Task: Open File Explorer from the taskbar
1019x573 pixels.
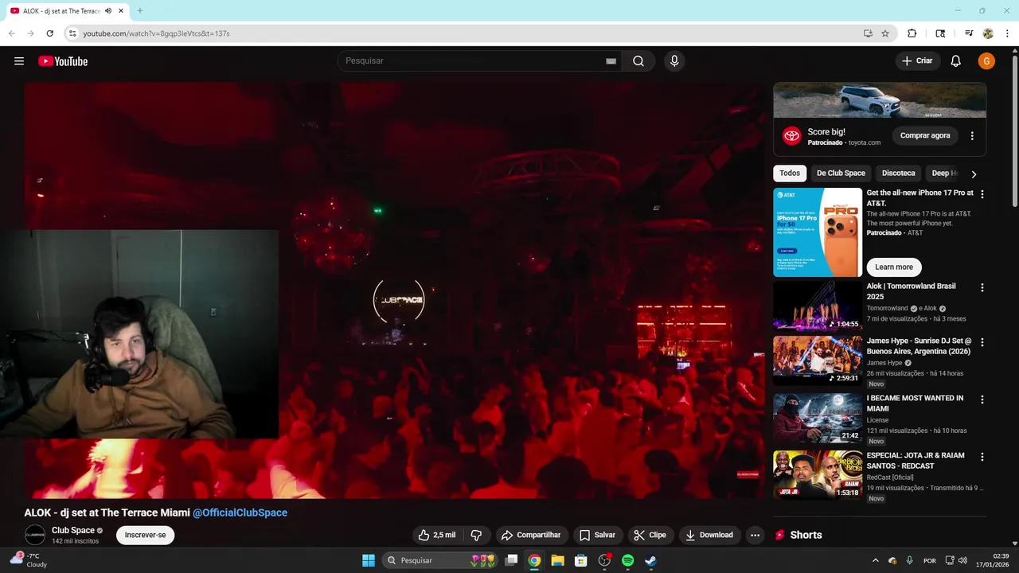Action: [x=558, y=560]
